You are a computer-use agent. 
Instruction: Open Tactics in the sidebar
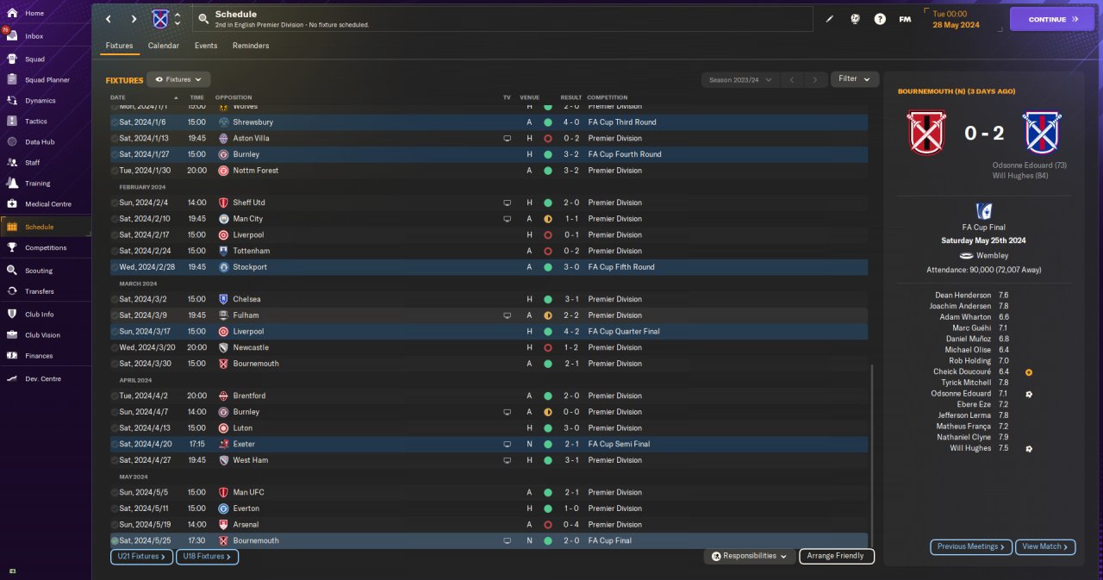pyautogui.click(x=36, y=122)
